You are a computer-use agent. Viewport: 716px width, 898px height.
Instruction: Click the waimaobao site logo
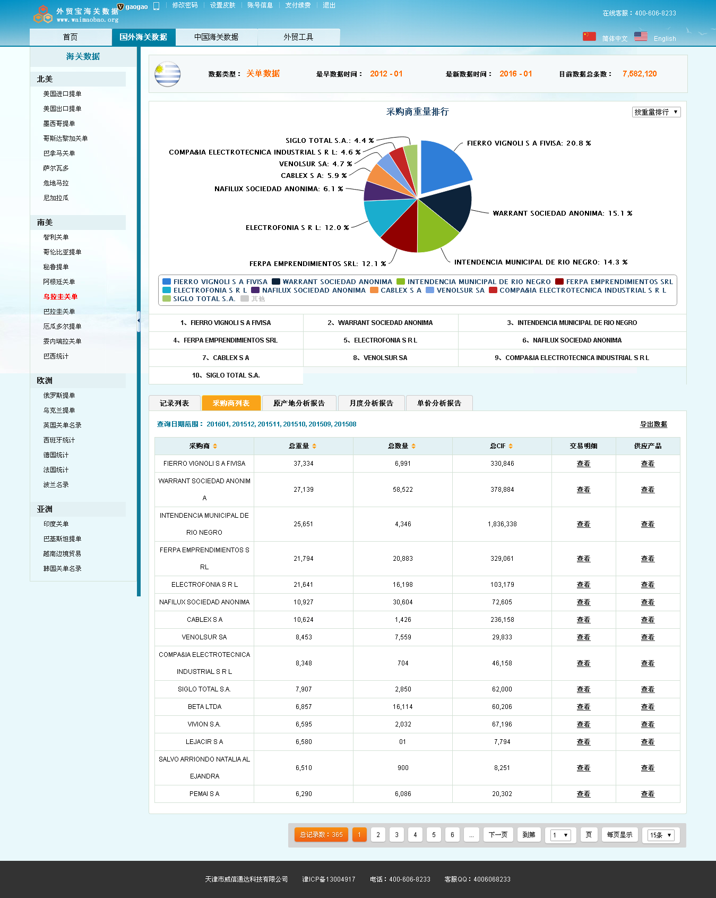coord(76,14)
